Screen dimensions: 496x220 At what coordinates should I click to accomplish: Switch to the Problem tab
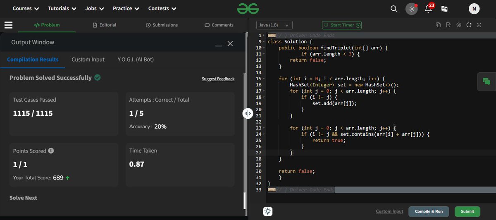(47, 25)
